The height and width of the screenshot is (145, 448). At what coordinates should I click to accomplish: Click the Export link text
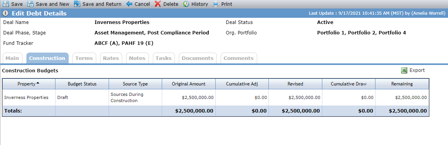pos(417,70)
